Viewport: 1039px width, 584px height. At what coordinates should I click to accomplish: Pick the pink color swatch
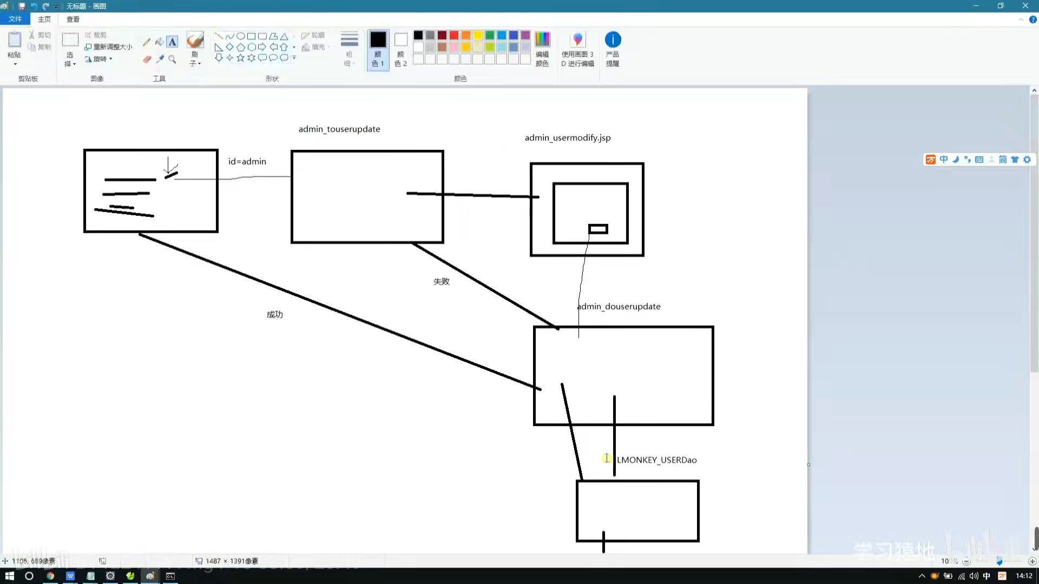pyautogui.click(x=454, y=47)
